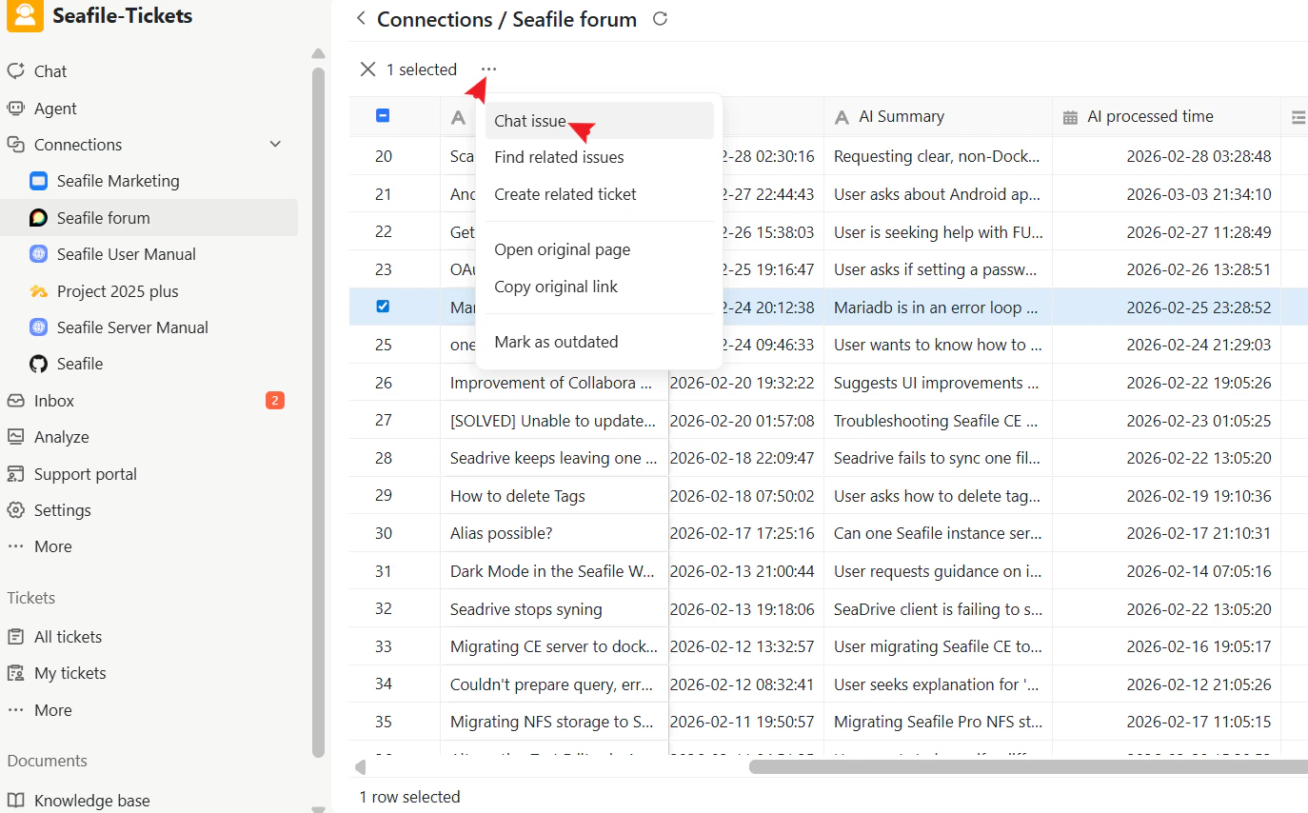Viewport: 1308px width, 813px height.
Task: Click 'Couldn't prepare query, err...' title
Action: pos(551,684)
